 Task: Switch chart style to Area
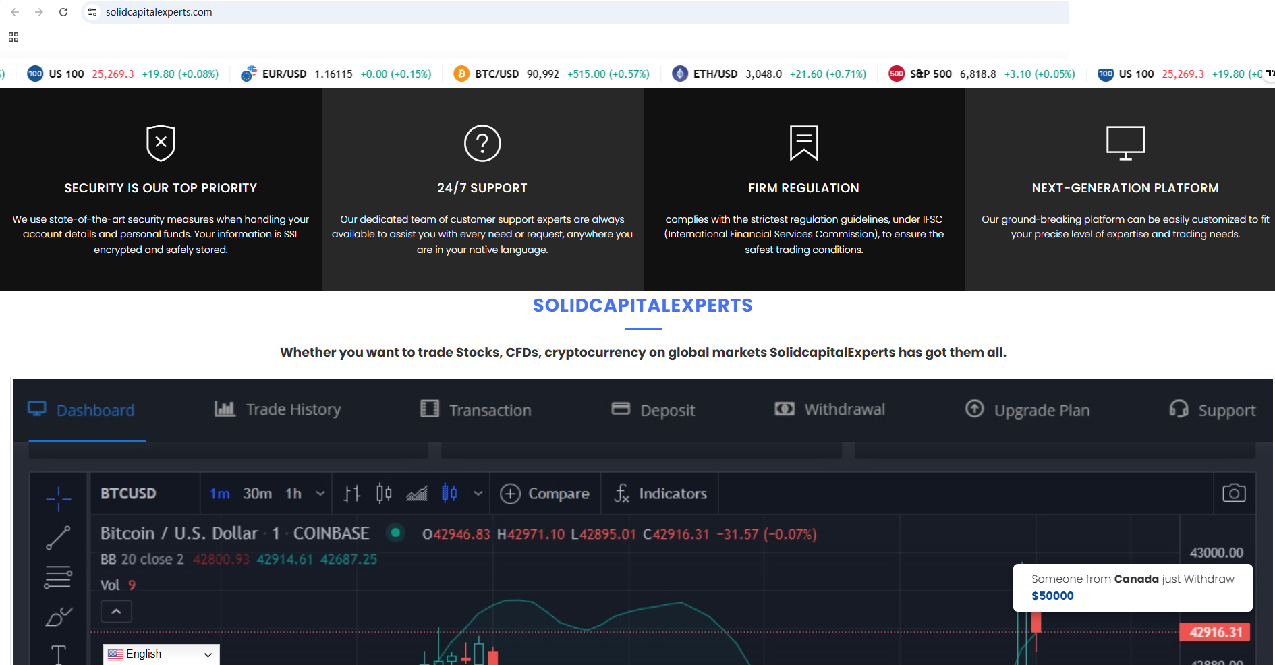(x=417, y=494)
